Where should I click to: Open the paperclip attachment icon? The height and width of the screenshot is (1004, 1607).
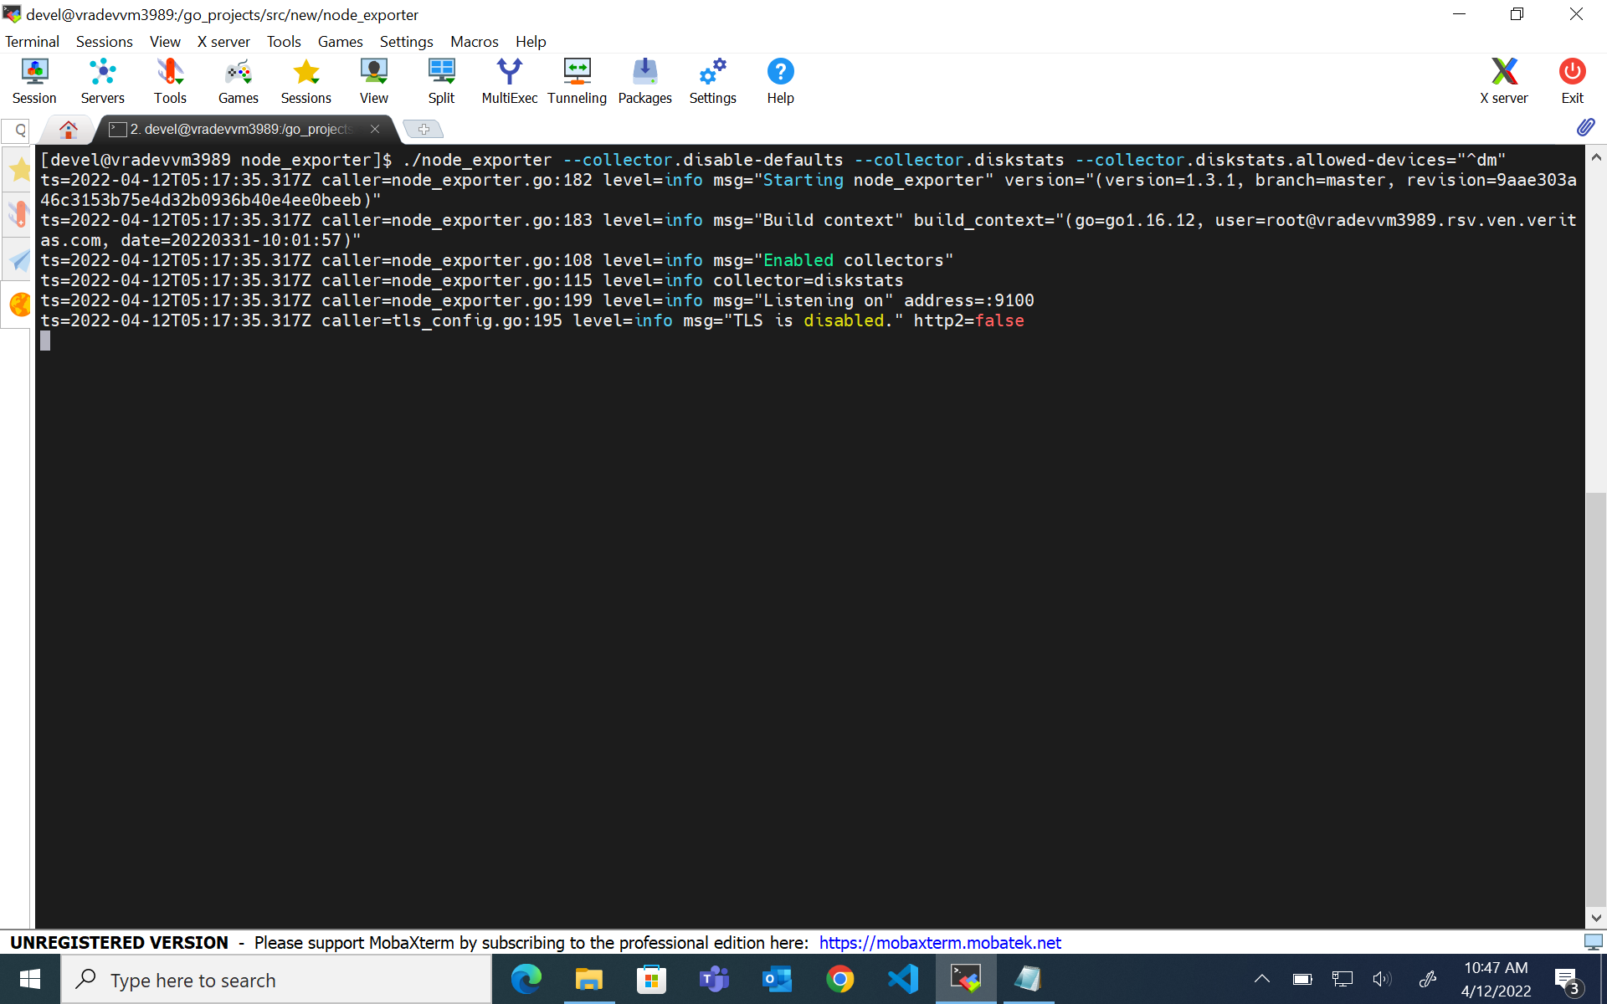(1585, 127)
